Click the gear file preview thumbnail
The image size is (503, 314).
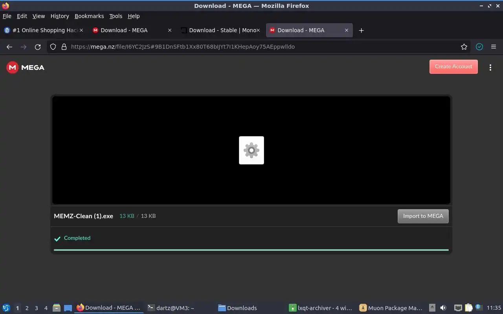point(251,150)
